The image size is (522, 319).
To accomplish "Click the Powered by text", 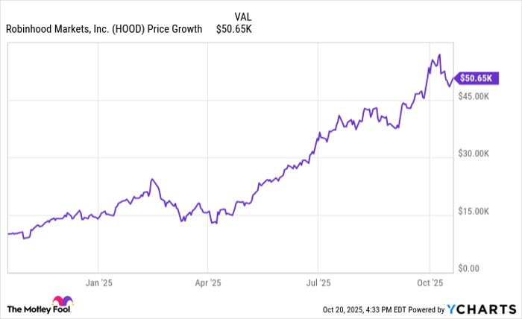I will [x=427, y=309].
